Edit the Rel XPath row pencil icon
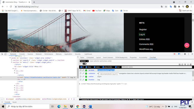This screenshot has width=194, height=109. [x=83, y=70]
